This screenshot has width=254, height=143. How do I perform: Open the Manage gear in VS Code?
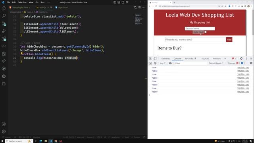pyautogui.click(x=4, y=131)
